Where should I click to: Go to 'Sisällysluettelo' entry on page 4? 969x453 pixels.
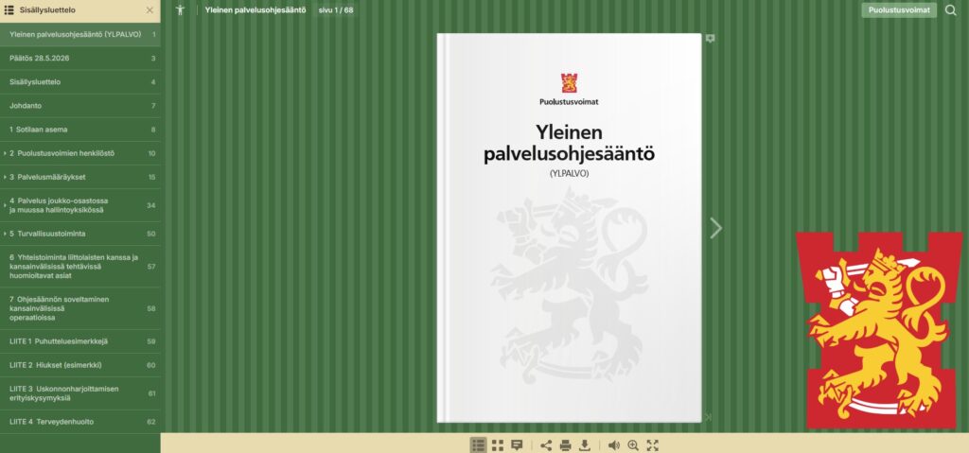80,81
